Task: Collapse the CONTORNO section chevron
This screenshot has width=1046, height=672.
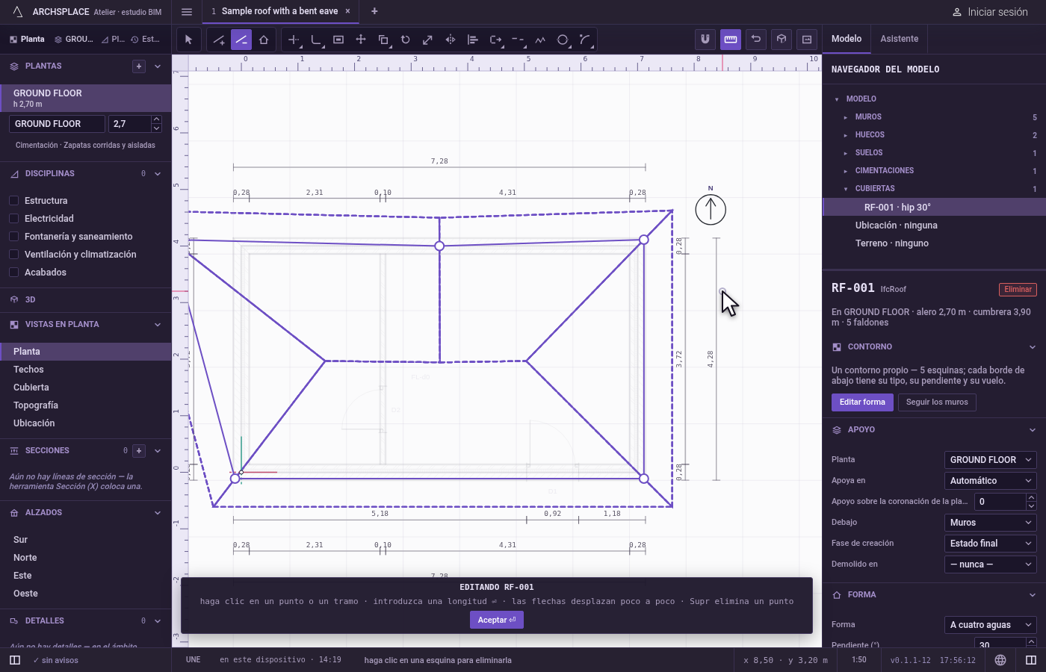Action: click(1033, 347)
